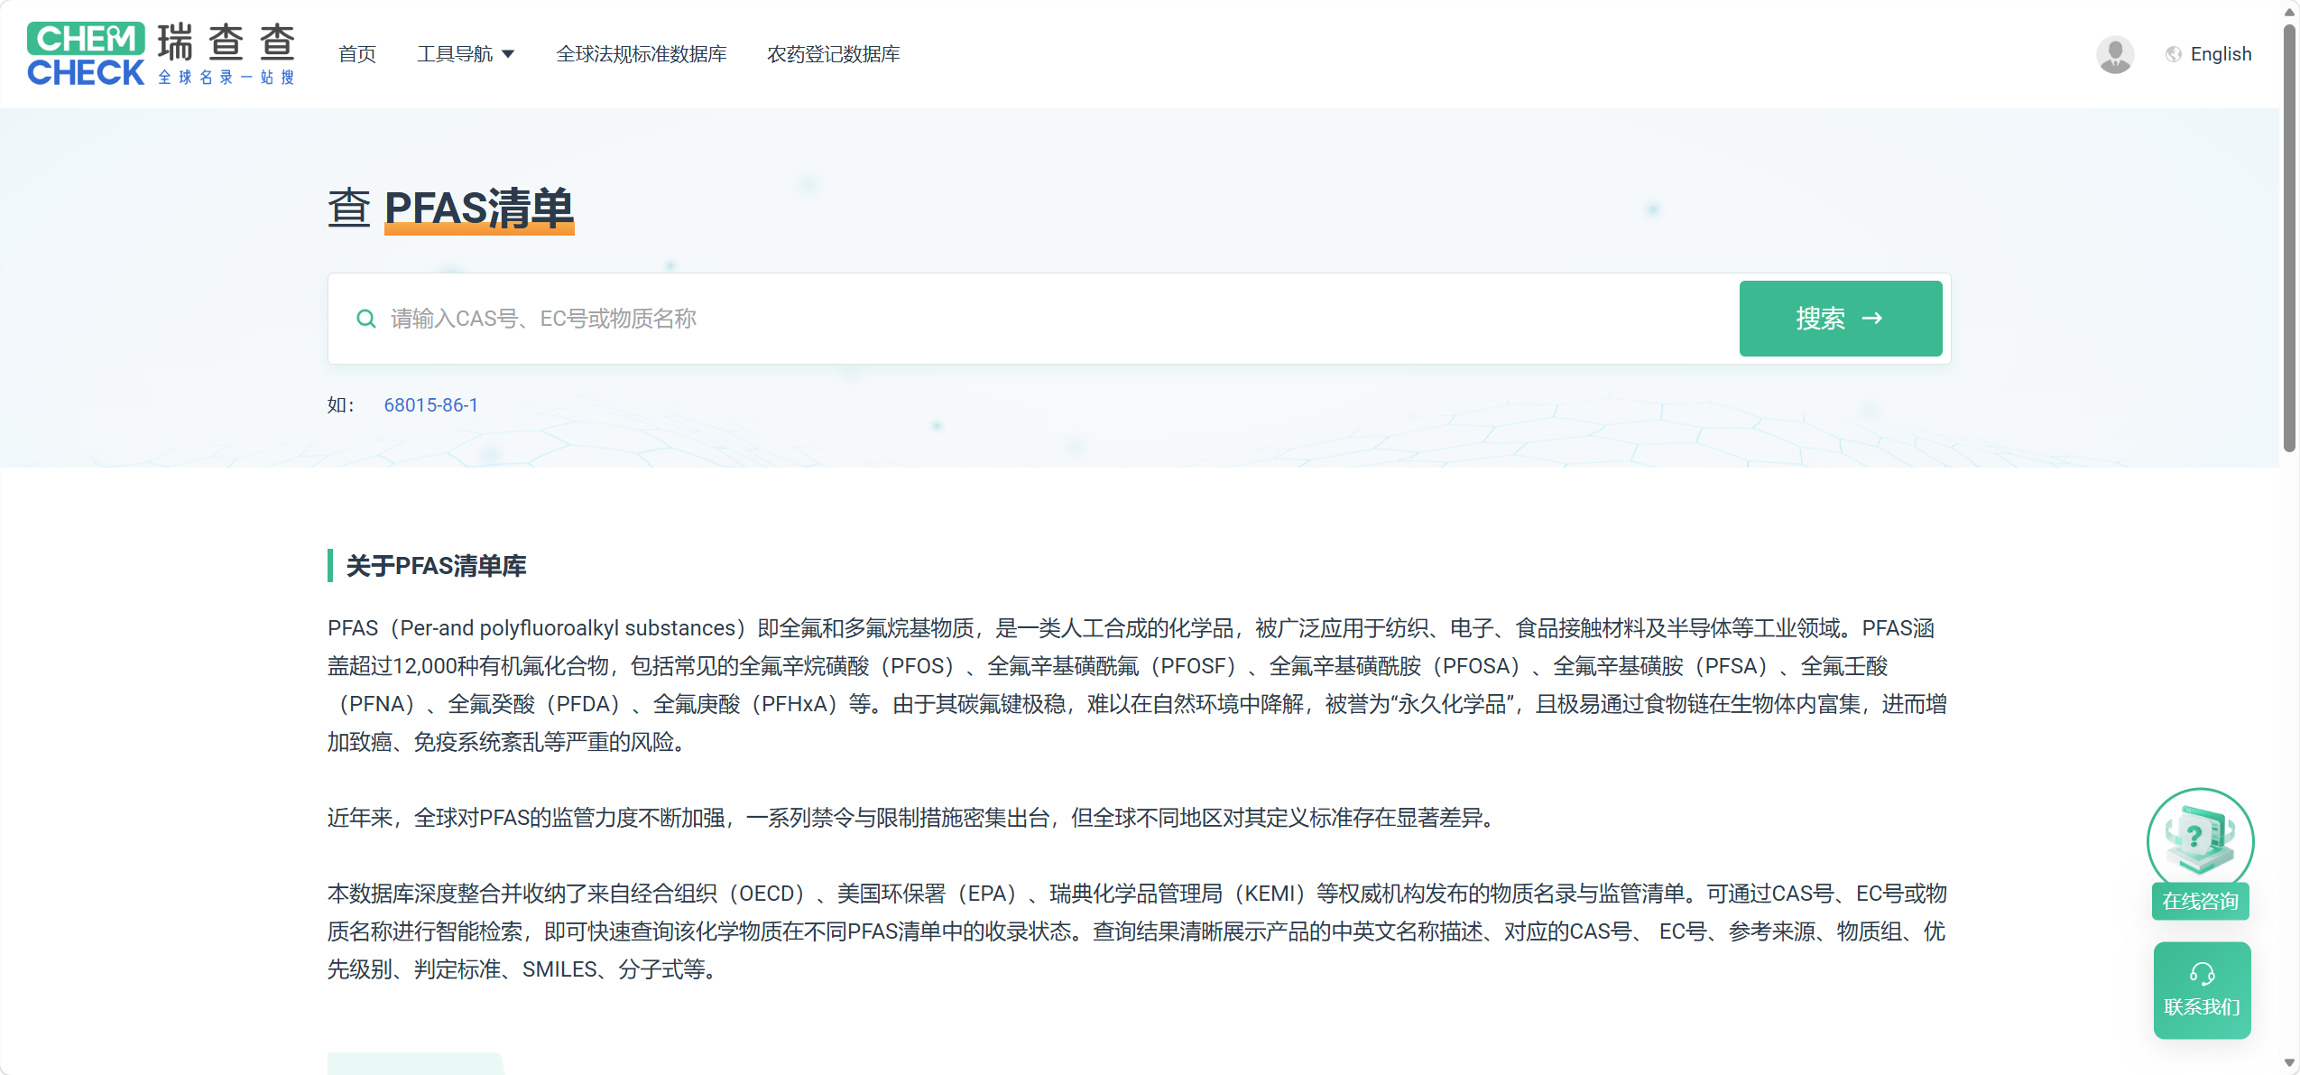Click inside the CAS number search field
This screenshot has height=1075, width=2300.
click(812, 318)
